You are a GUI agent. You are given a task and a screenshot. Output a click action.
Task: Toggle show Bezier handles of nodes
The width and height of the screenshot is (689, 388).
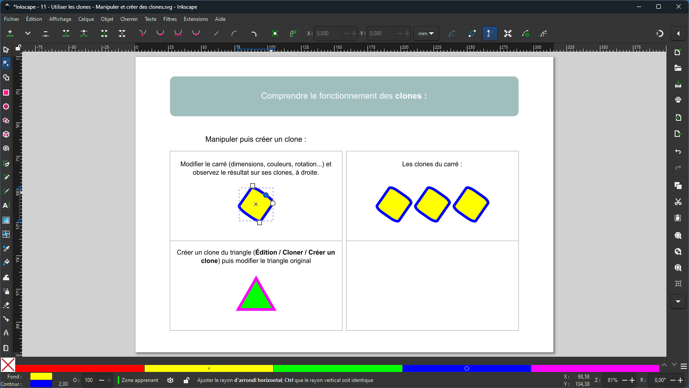tap(490, 33)
